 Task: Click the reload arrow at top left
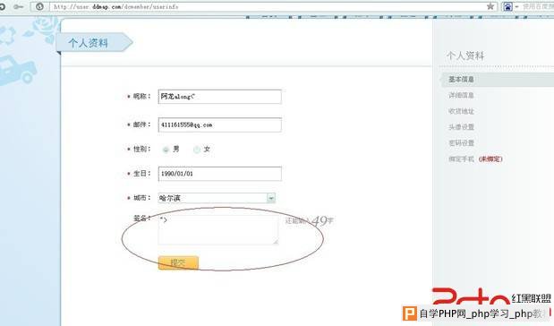click(2, 7)
